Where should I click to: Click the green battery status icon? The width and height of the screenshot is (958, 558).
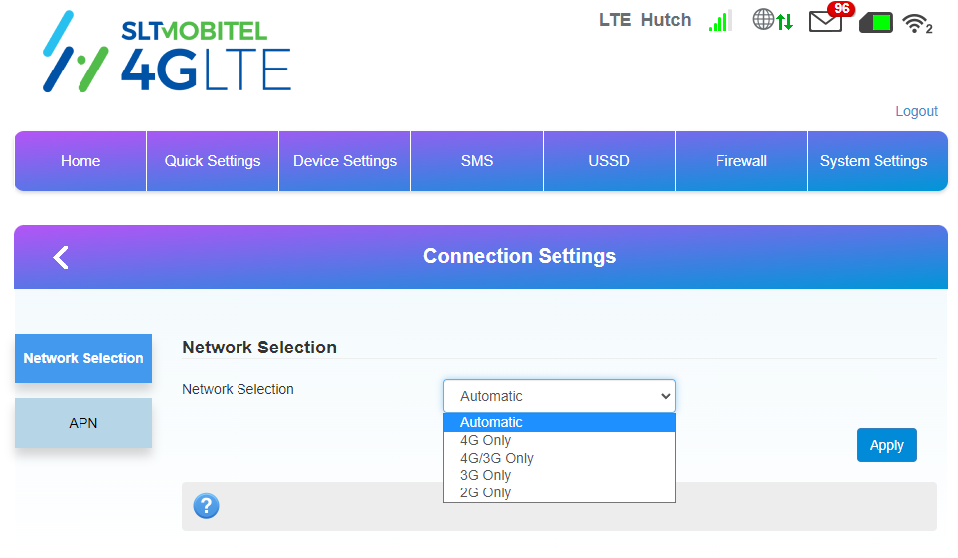click(x=877, y=23)
